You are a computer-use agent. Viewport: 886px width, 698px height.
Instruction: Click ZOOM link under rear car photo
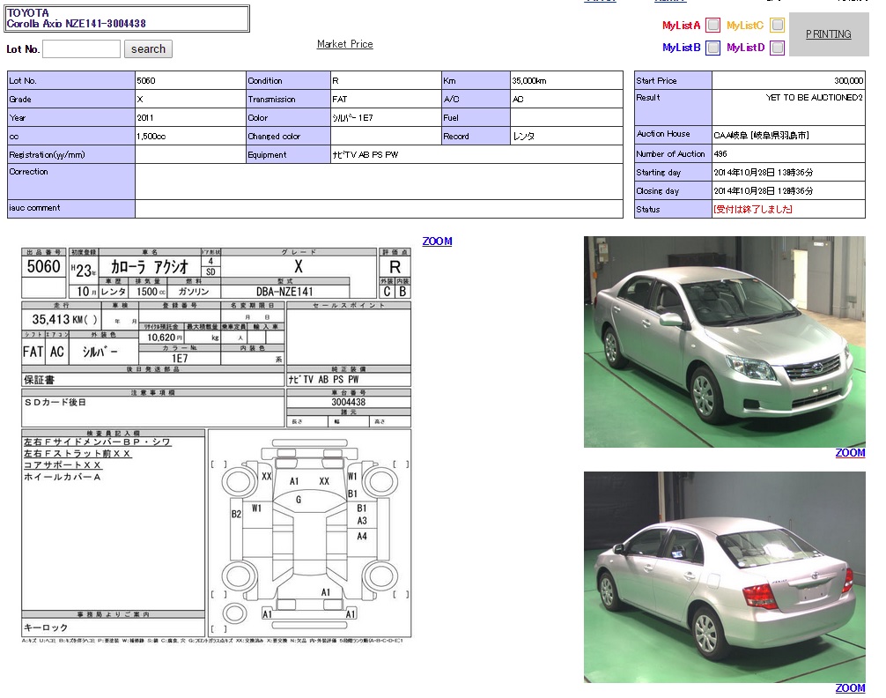click(850, 688)
